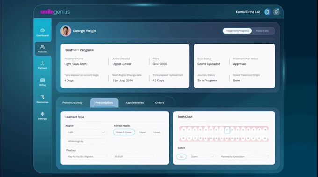This screenshot has height=177, width=318.
Task: Click the tooth number 21 status chip
Action: (181, 157)
